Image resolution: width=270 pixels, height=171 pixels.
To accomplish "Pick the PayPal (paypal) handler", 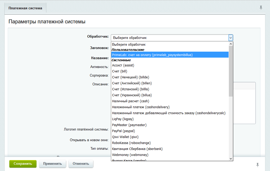I will pyautogui.click(x=123, y=131).
